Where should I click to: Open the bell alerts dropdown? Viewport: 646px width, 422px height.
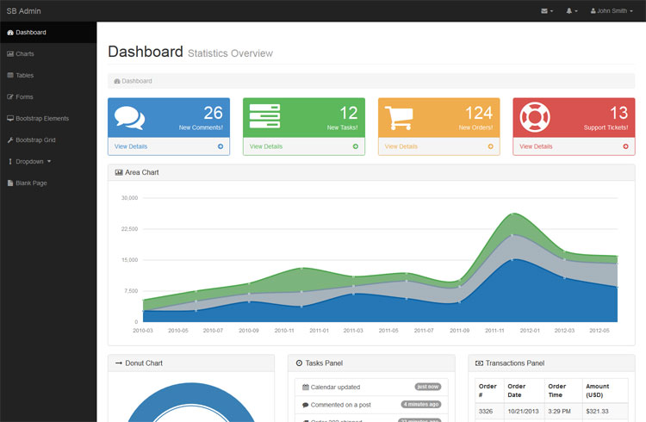coord(572,11)
